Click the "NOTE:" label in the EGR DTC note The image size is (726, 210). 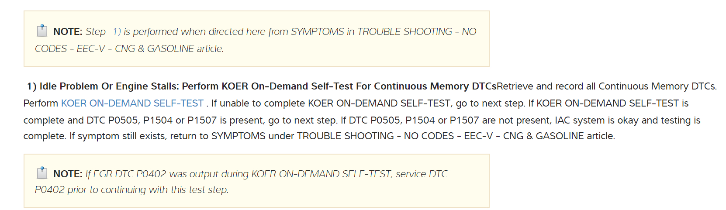point(68,174)
